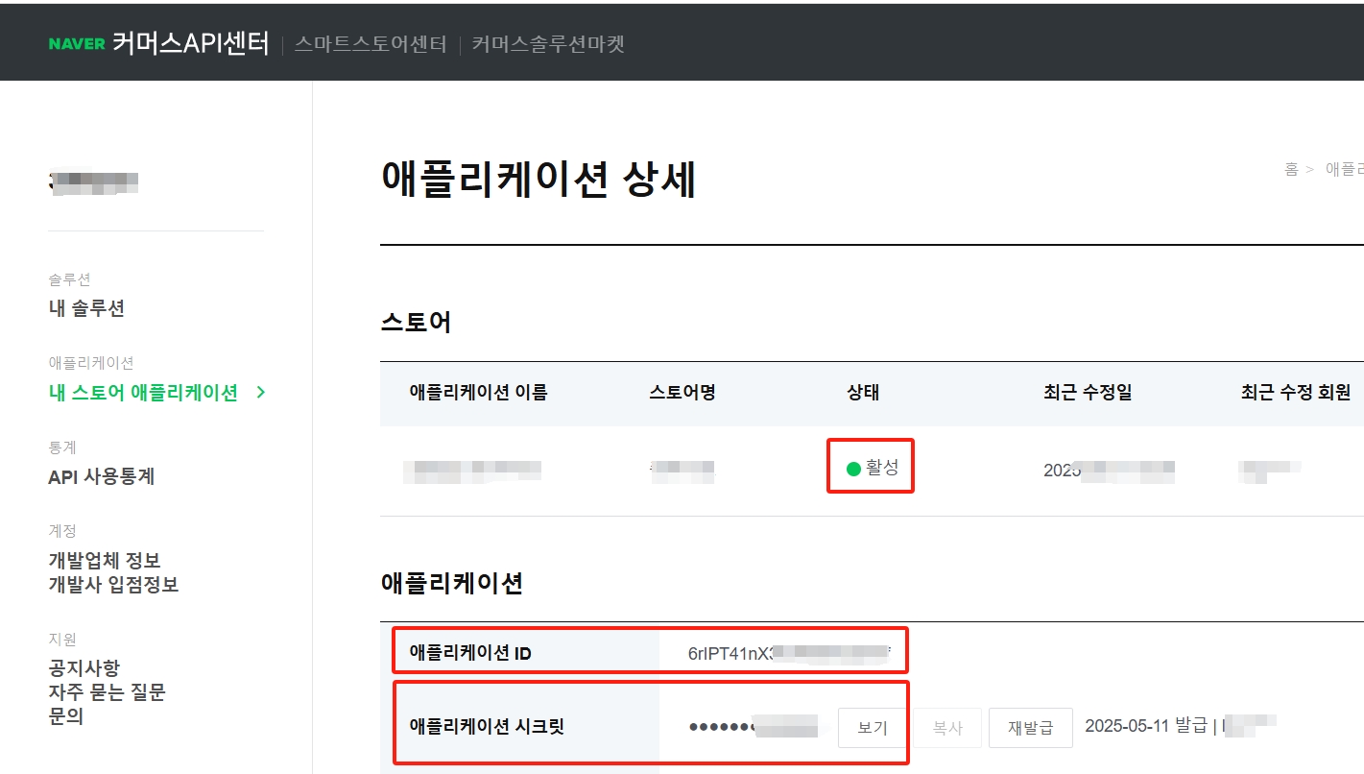Click the 커머스API센터 header title
This screenshot has width=1364, height=774.
(x=190, y=44)
